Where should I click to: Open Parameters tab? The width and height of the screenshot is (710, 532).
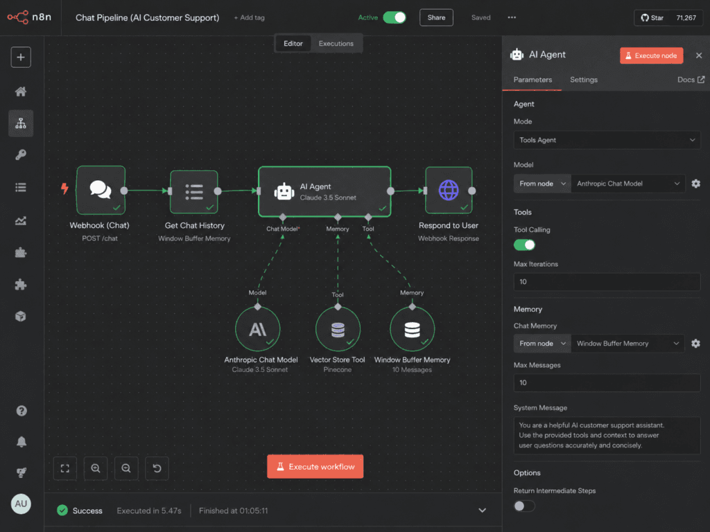tap(532, 80)
